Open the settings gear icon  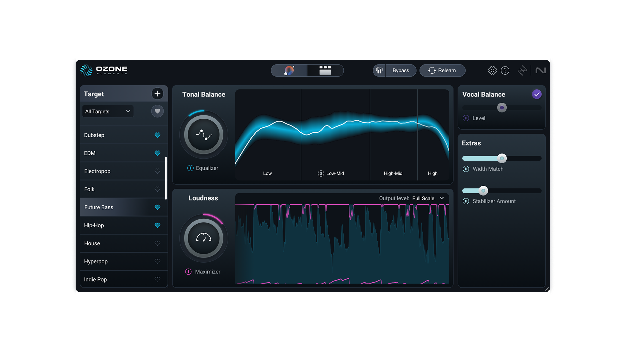point(492,70)
